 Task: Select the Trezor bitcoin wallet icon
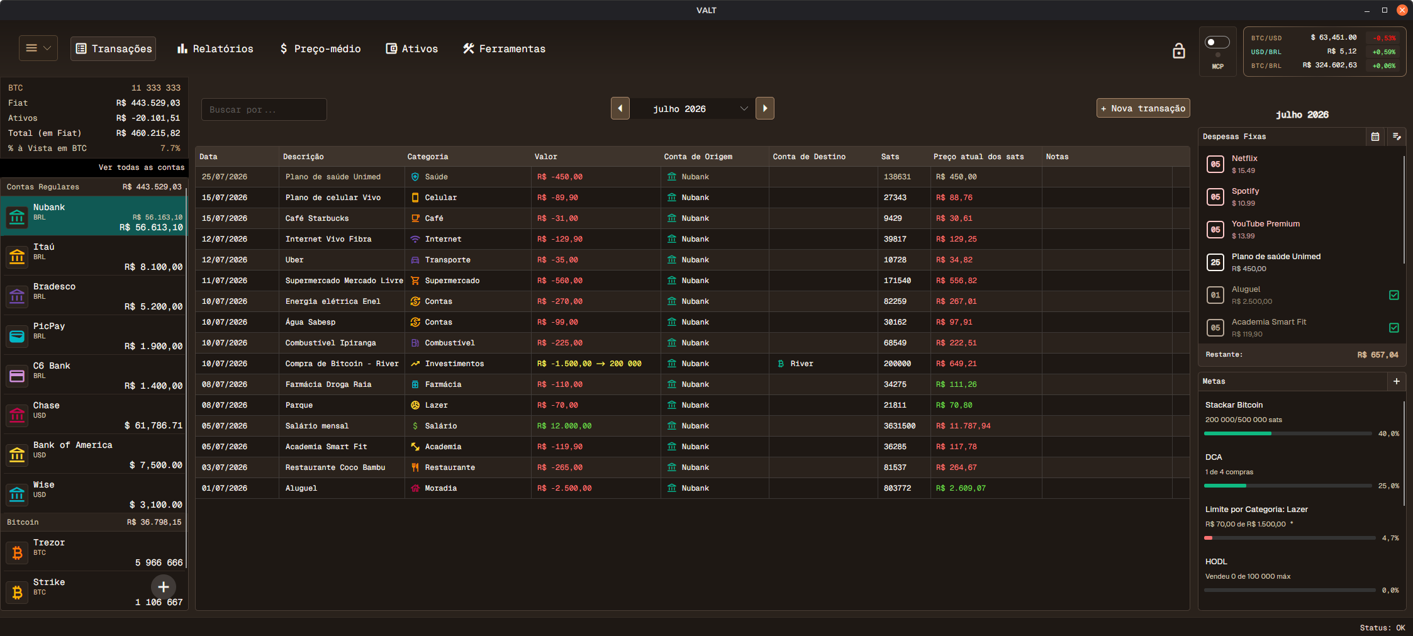[17, 552]
